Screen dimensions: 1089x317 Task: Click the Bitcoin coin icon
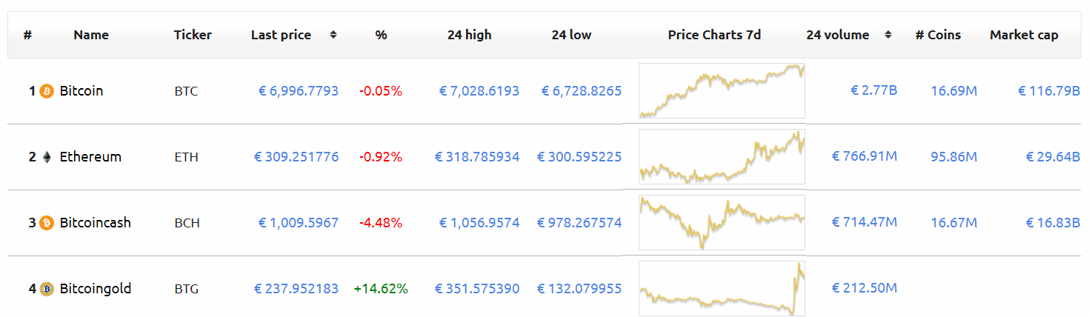(47, 91)
